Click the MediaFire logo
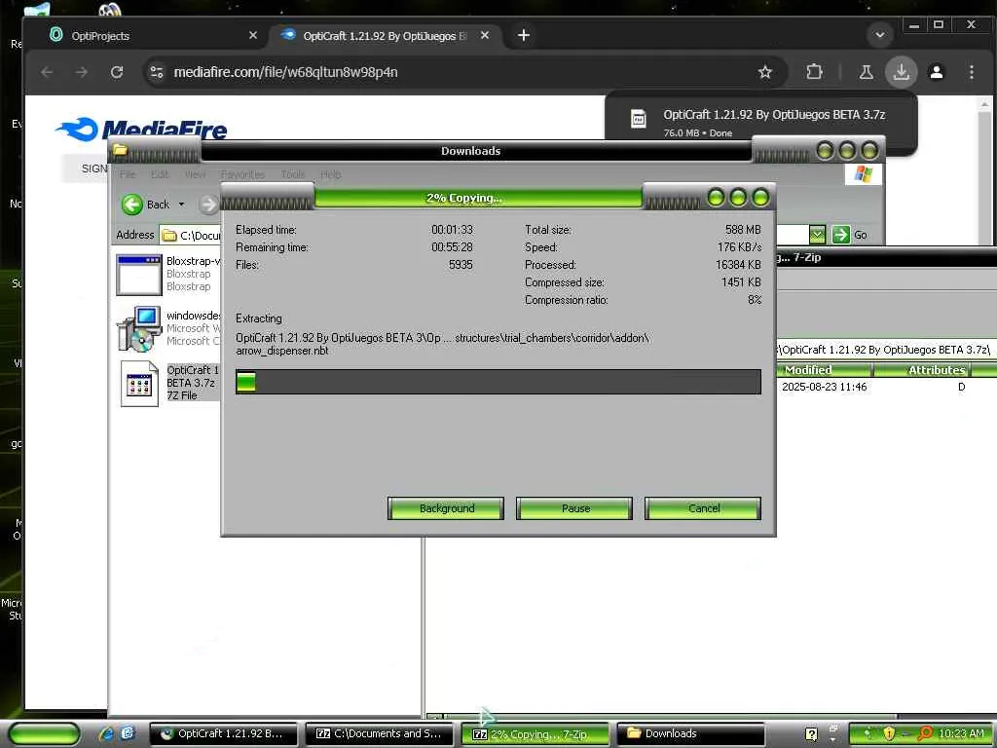The width and height of the screenshot is (997, 748). point(142,130)
